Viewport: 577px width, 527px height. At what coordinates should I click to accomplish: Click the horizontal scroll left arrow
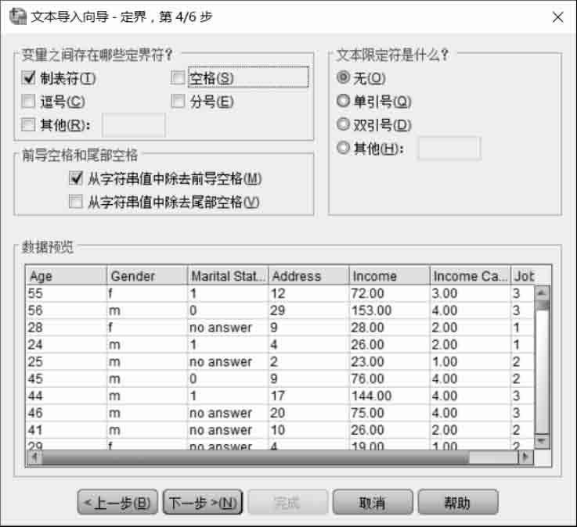(x=34, y=457)
